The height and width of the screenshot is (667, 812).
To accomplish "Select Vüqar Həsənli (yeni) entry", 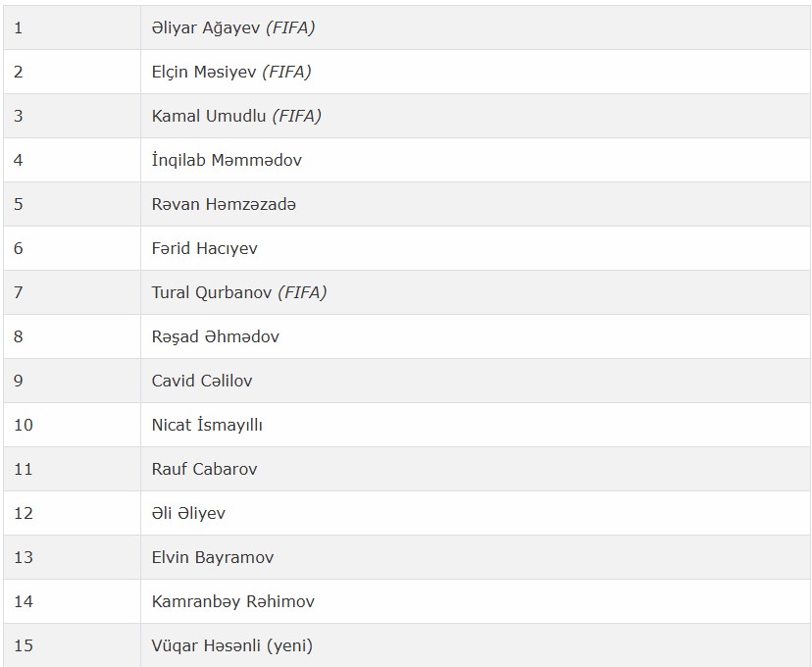I will [232, 645].
